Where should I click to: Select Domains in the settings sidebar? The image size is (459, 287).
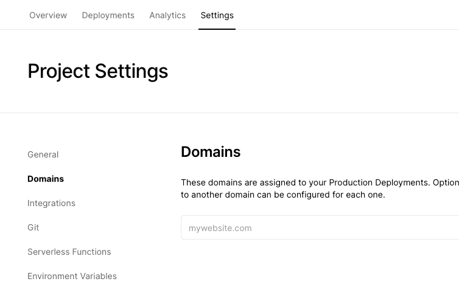click(x=46, y=179)
